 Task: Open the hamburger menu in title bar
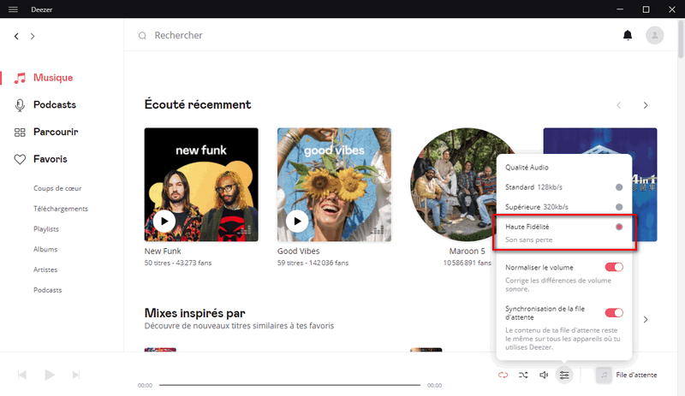13,9
